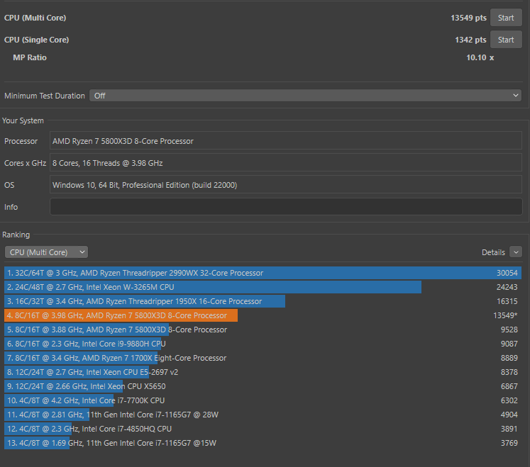Click the score 8889 in ranking
Viewport: 530px width, 467px height.
tap(509, 358)
